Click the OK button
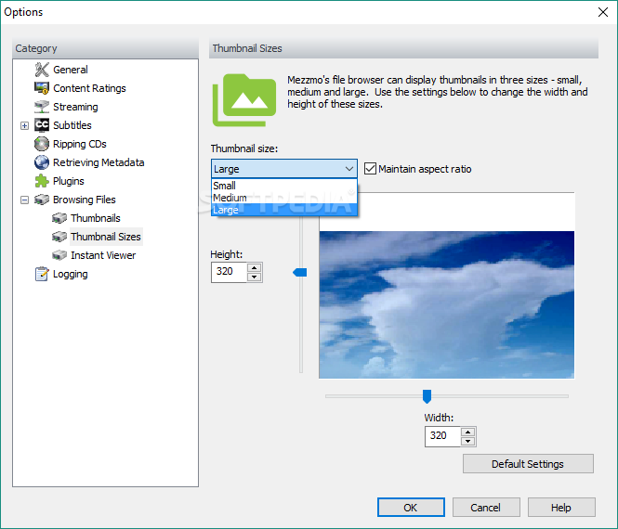618x529 pixels. pos(411,508)
